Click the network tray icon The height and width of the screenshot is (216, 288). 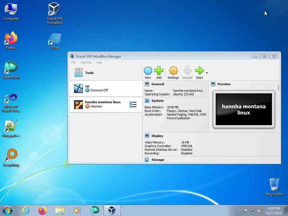[253, 211]
